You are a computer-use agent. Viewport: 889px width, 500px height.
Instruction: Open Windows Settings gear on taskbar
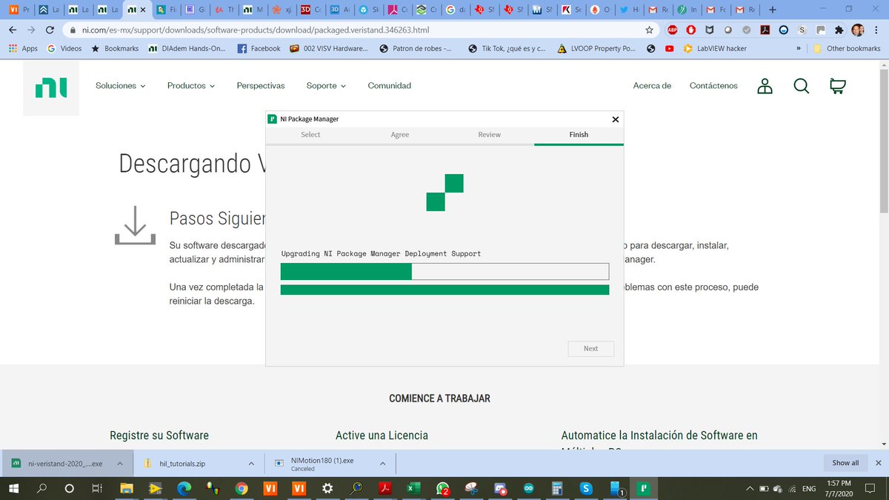[x=327, y=489]
